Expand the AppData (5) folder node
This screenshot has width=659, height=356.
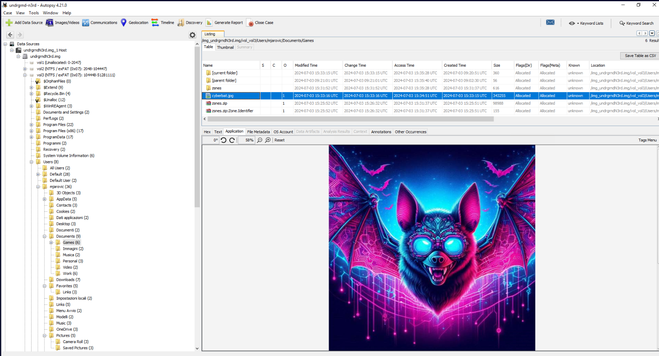click(44, 199)
